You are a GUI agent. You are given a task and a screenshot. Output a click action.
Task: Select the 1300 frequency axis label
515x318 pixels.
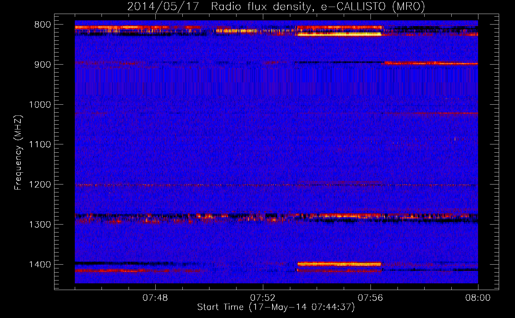(x=40, y=225)
